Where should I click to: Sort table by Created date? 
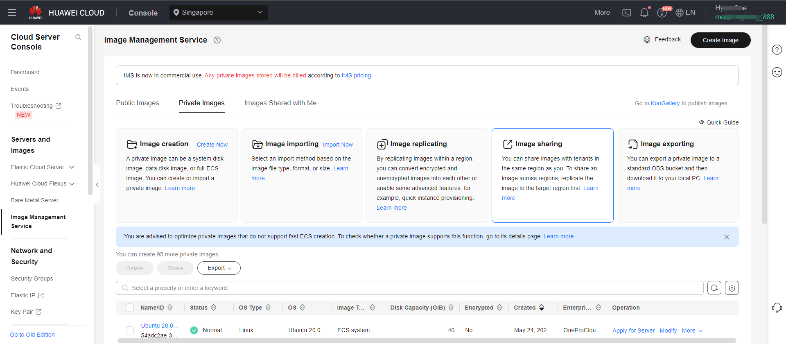tap(542, 308)
